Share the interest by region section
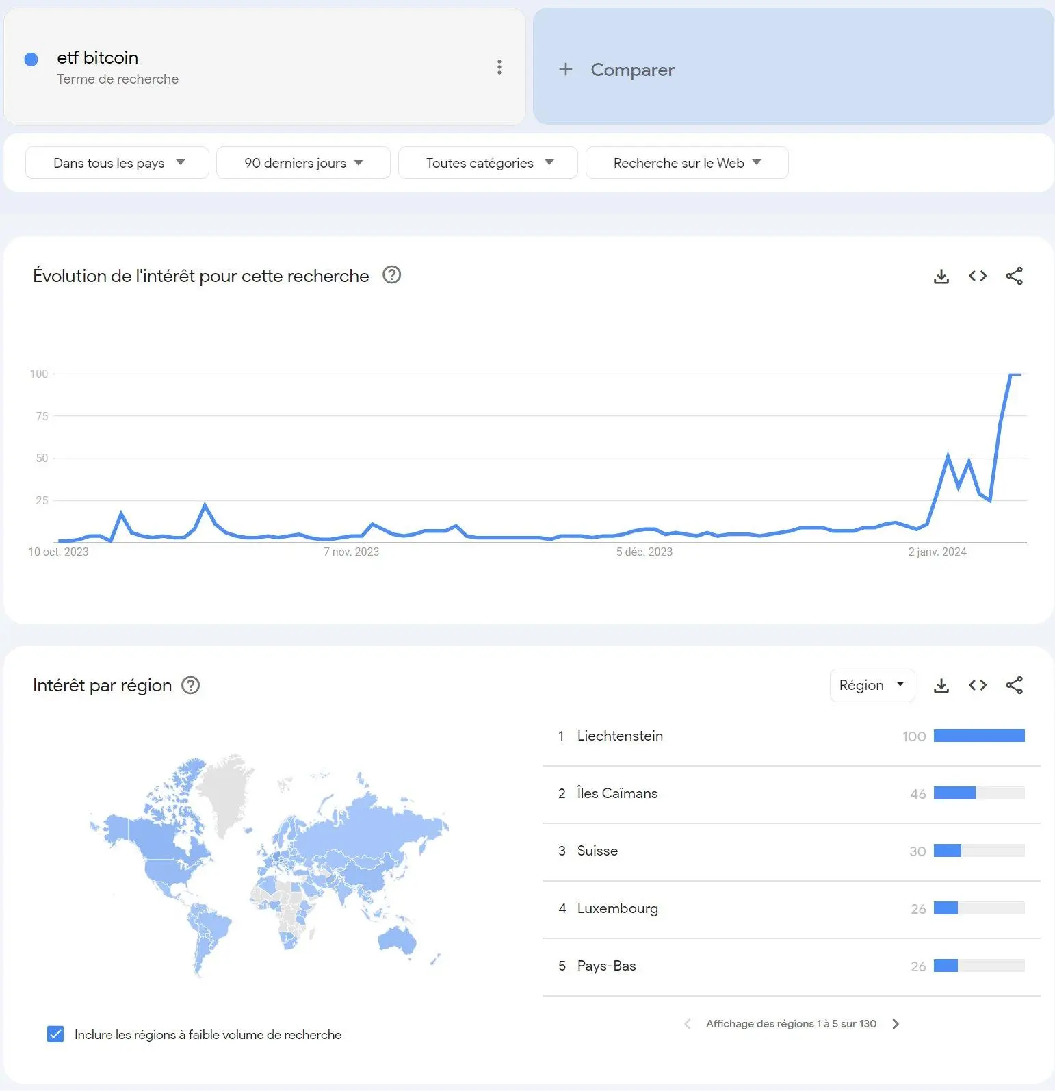Viewport: 1055px width, 1091px height. pos(1014,685)
